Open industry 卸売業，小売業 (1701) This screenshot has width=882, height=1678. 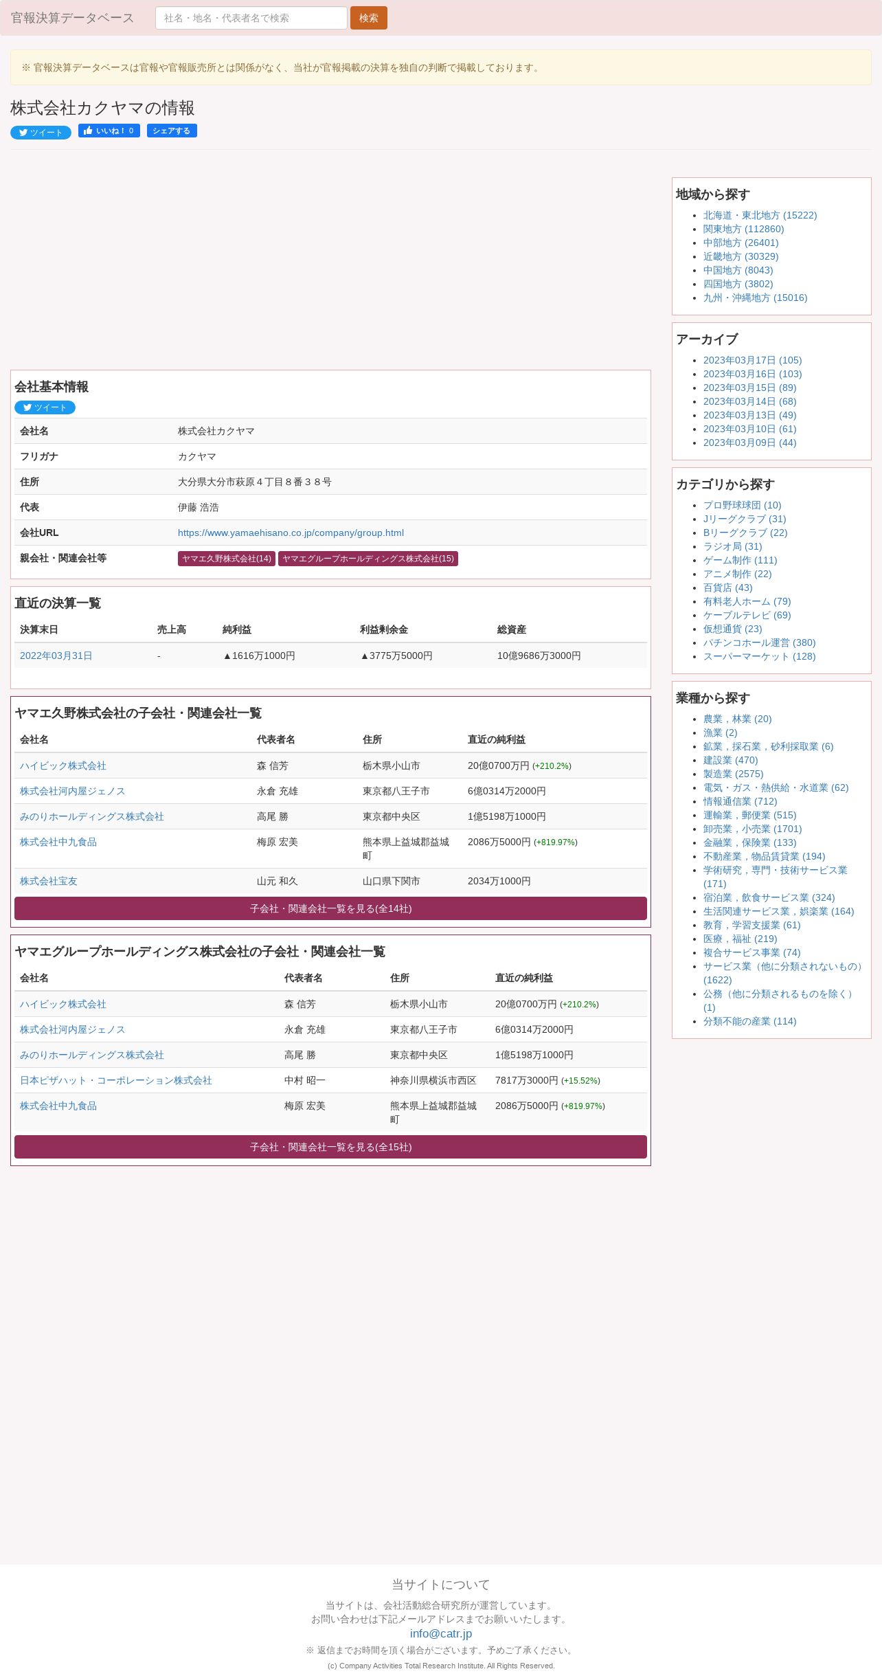click(752, 829)
